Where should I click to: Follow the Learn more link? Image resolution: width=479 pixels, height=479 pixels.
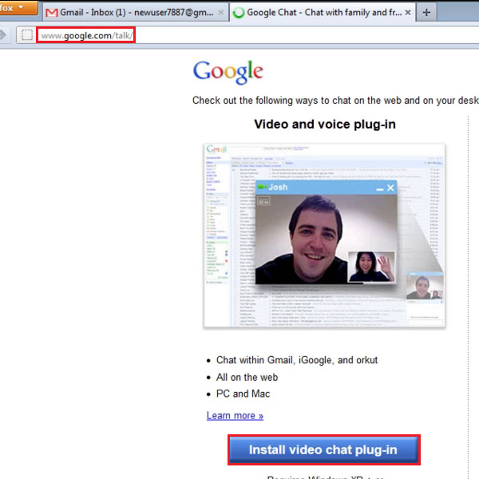[235, 415]
